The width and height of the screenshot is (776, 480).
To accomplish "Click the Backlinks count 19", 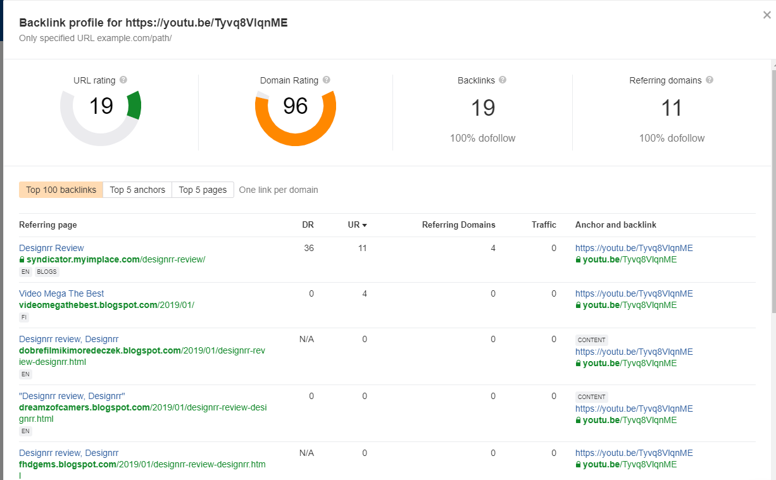I will tap(483, 108).
